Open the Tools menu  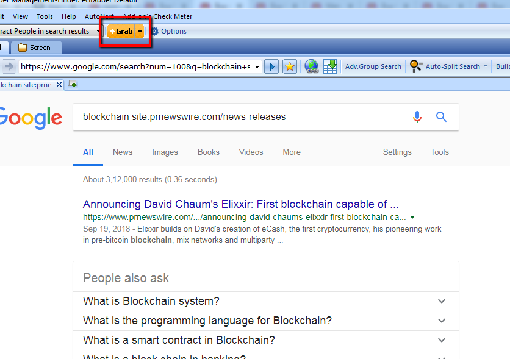[x=45, y=16]
